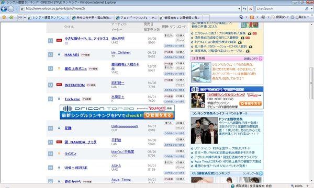The image size is (314, 188).
Task: Click the camera icon beside the 1400人 headline
Action: coord(251,46)
